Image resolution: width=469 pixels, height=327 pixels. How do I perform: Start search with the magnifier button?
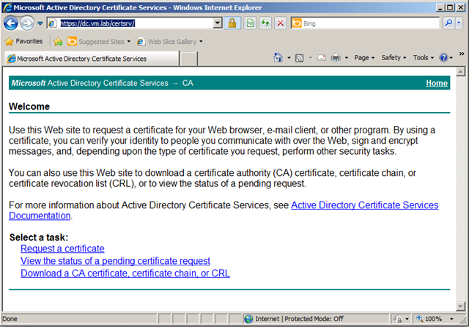point(448,23)
